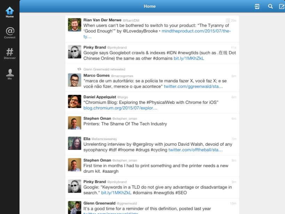Open Rian Van Der Merwe's avatar

(74, 25)
